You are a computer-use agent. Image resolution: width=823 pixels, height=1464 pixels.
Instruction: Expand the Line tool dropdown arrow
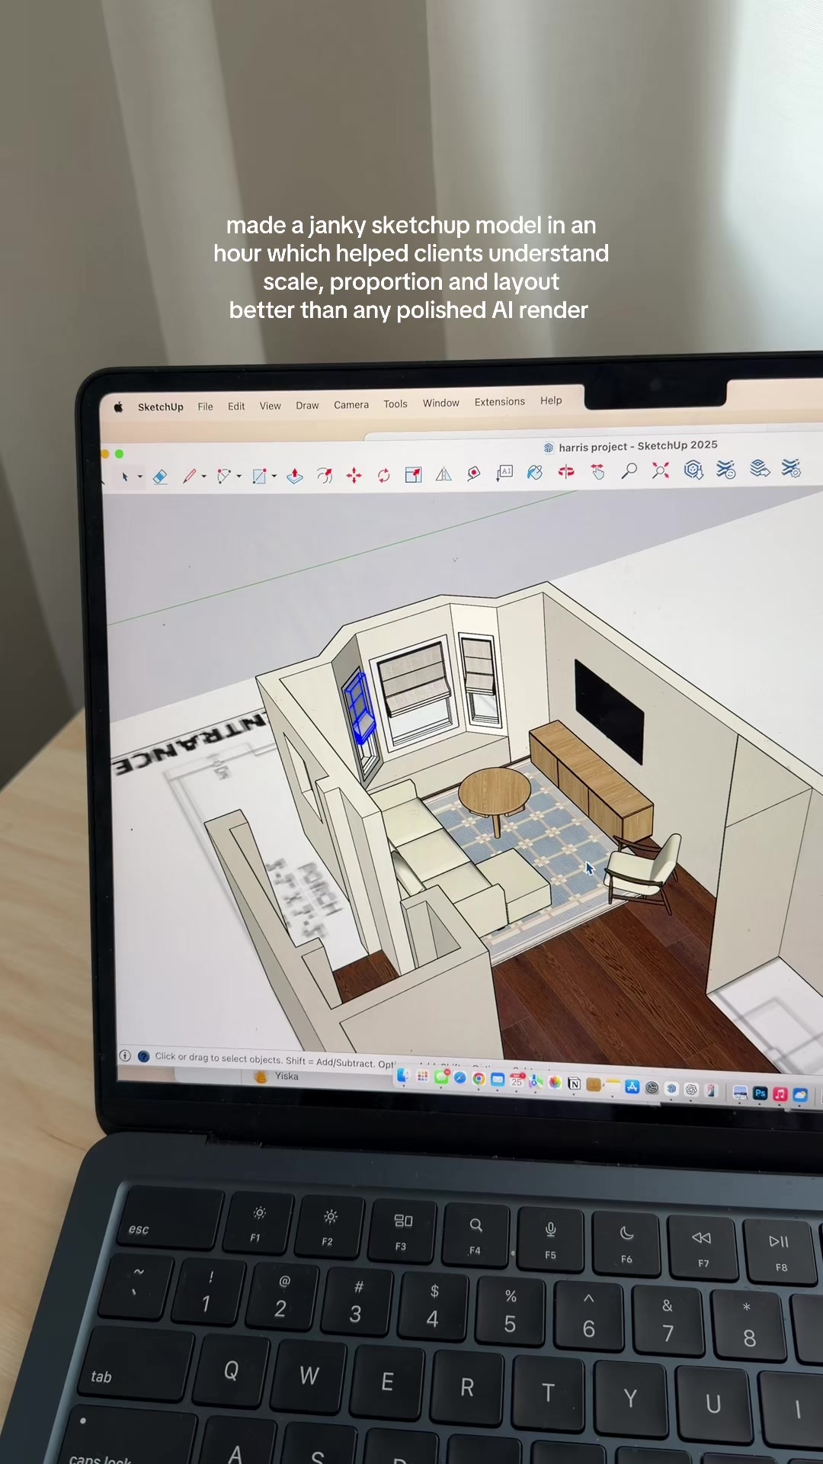click(204, 477)
